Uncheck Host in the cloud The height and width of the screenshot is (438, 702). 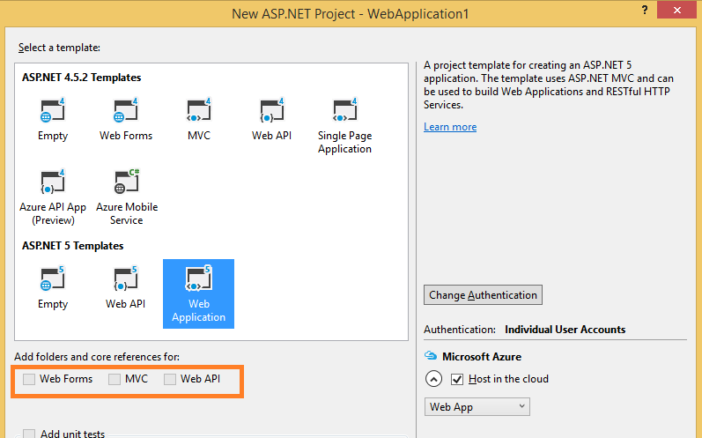coord(456,379)
